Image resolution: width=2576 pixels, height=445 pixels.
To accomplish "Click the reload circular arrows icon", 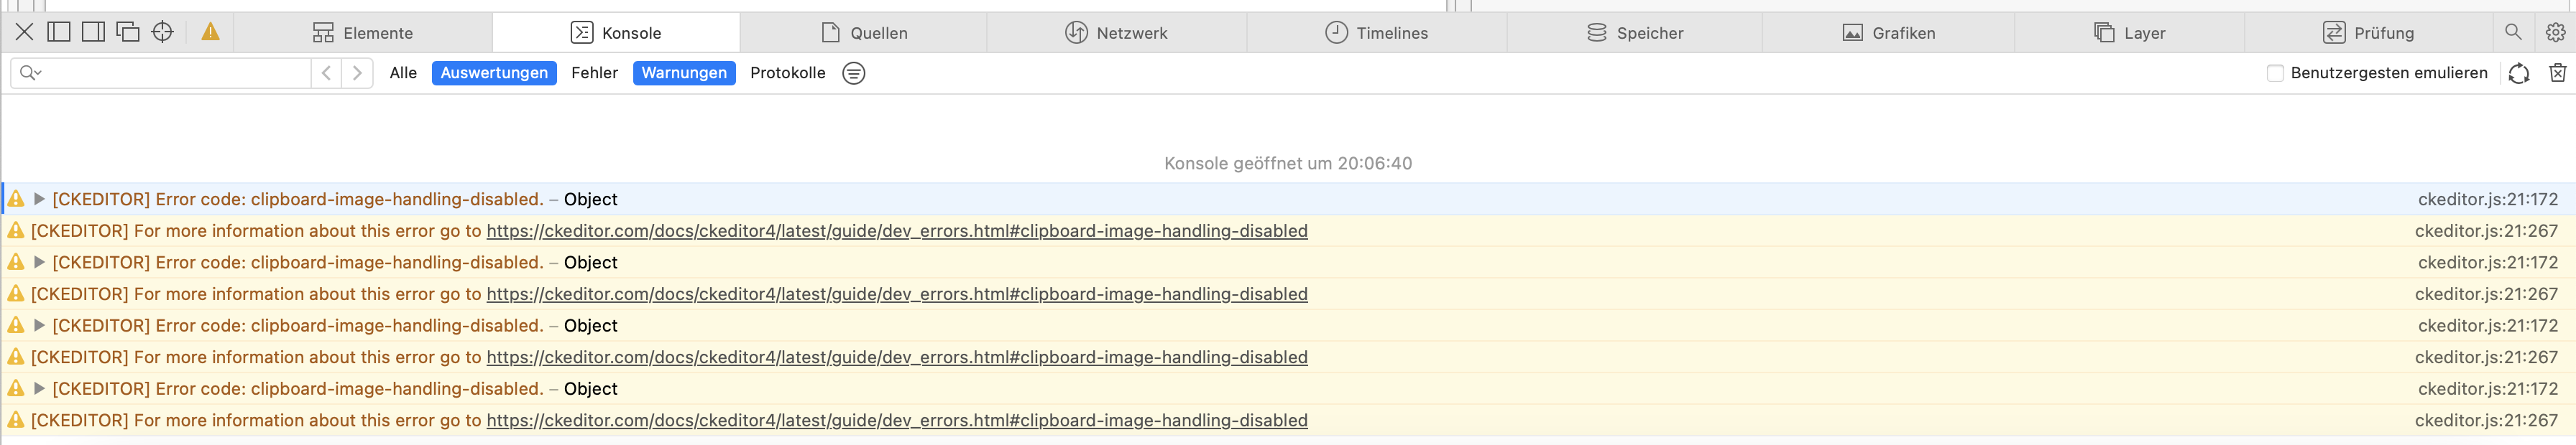I will tap(2518, 72).
